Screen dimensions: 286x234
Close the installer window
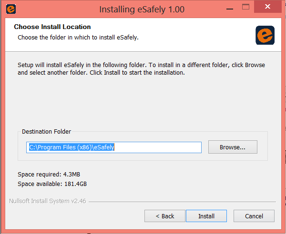[267, 7]
